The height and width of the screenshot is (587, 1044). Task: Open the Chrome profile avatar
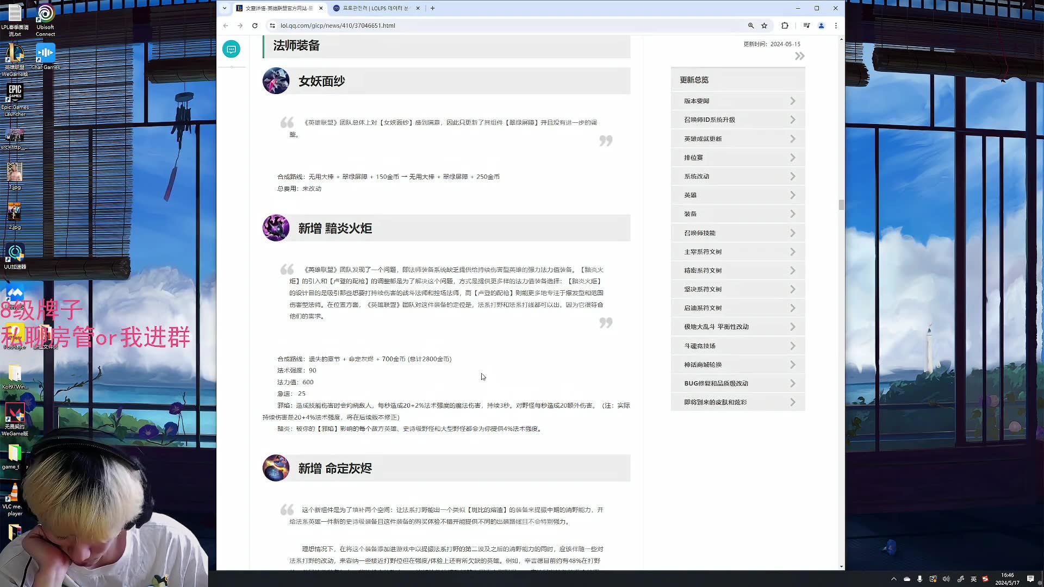coord(821,26)
